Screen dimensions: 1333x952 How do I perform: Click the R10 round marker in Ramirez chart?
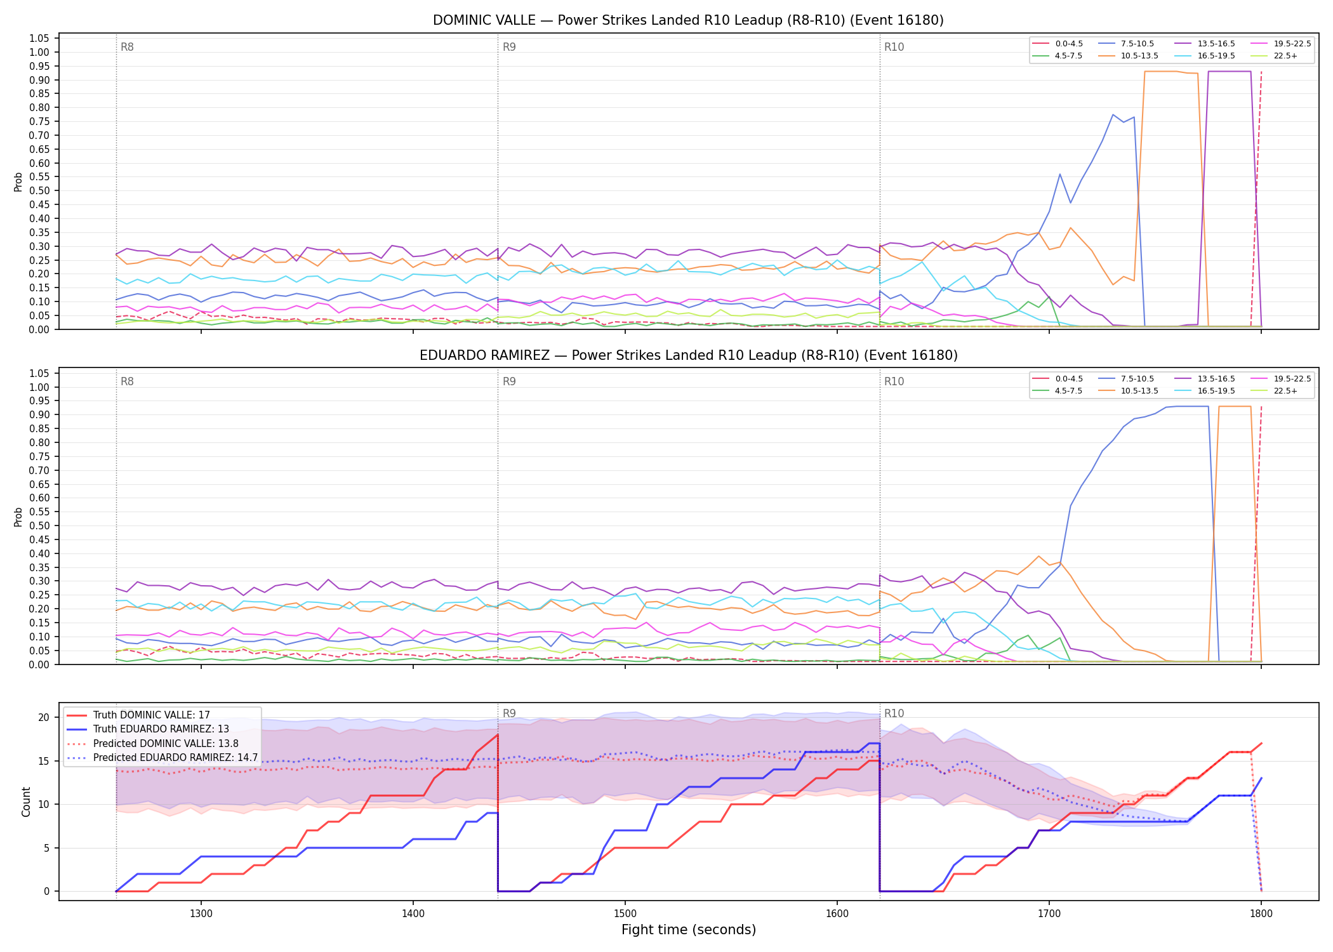click(x=894, y=381)
